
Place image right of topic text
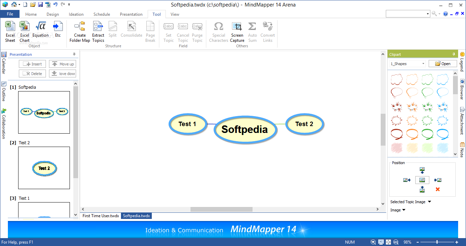point(438,180)
